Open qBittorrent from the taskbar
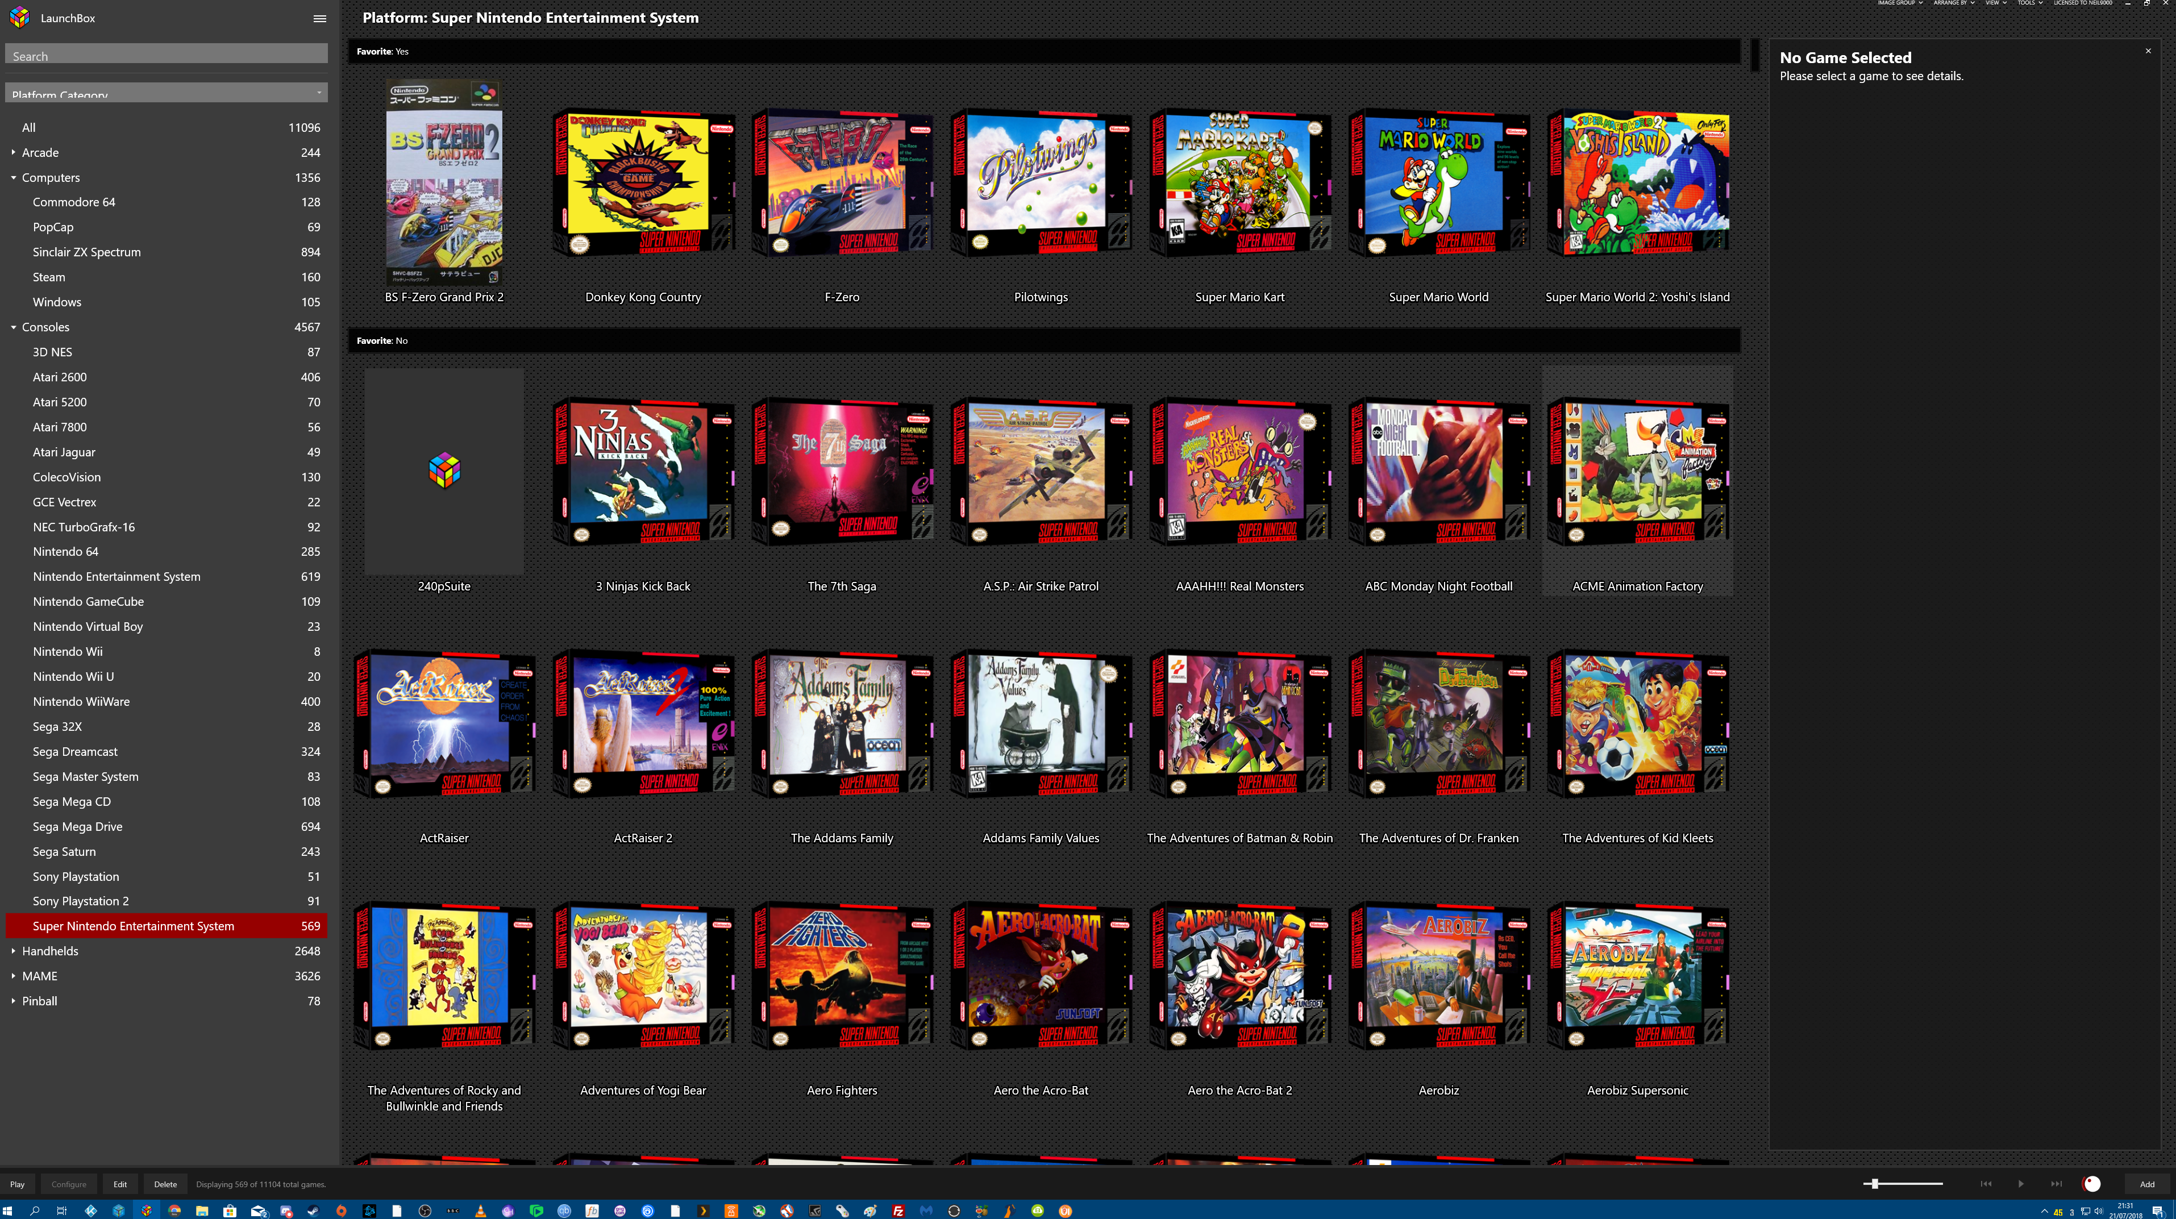The height and width of the screenshot is (1219, 2176). (x=564, y=1210)
